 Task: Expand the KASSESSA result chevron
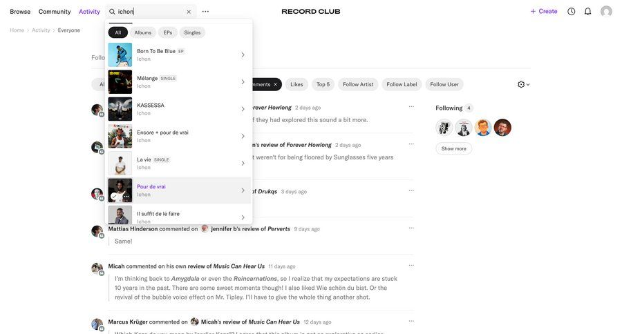tap(243, 109)
